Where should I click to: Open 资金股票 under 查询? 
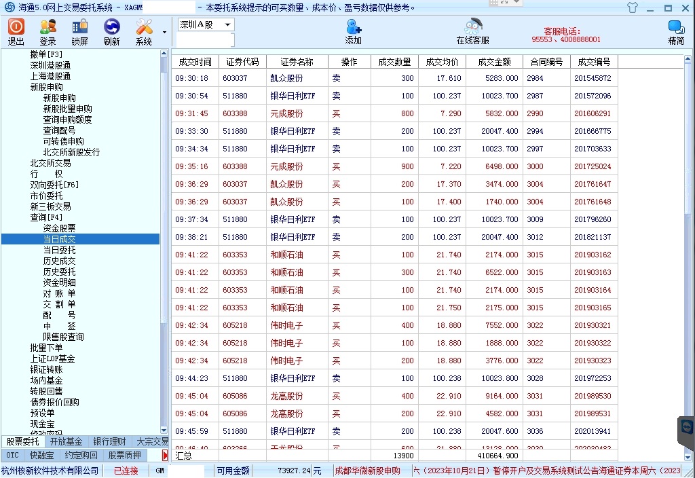(60, 228)
